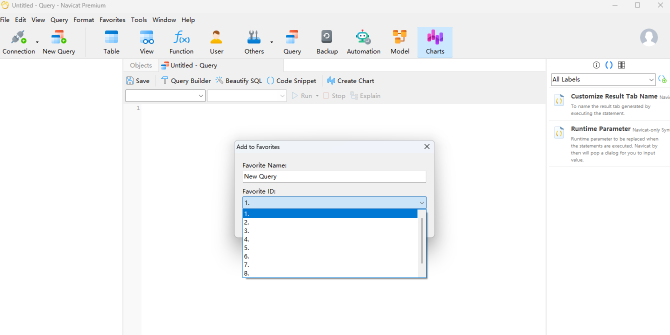The width and height of the screenshot is (670, 335).
Task: Open the Query Builder
Action: (x=185, y=81)
